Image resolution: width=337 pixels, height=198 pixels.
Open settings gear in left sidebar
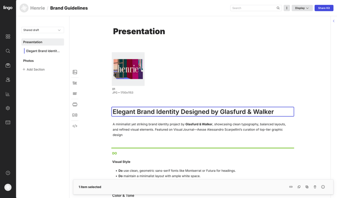coord(8,108)
